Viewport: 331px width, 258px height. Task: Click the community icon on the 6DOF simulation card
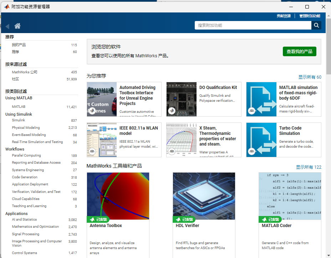[x=251, y=110]
